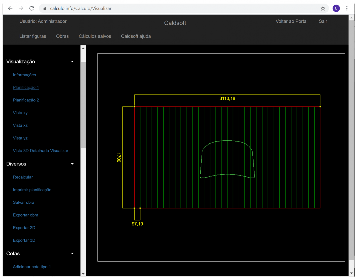
Task: Collapse the Visualização section
Action: pyautogui.click(x=72, y=62)
